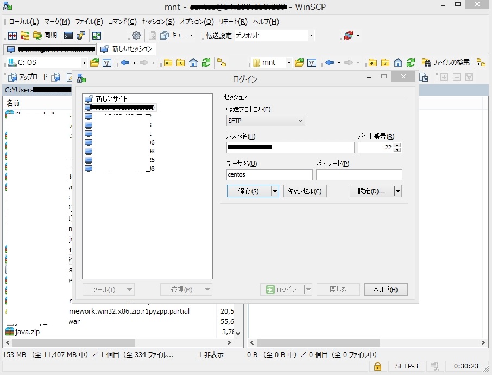The height and width of the screenshot is (375, 492).
Task: Expand the arrow beside ログイン button
Action: (308, 290)
